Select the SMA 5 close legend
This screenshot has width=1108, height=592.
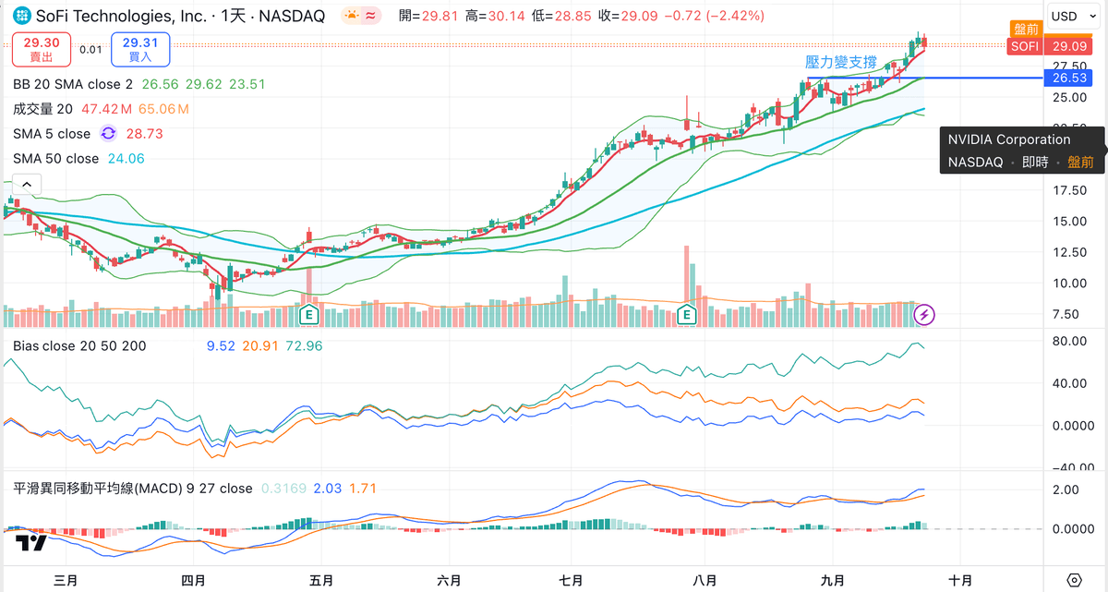52,134
